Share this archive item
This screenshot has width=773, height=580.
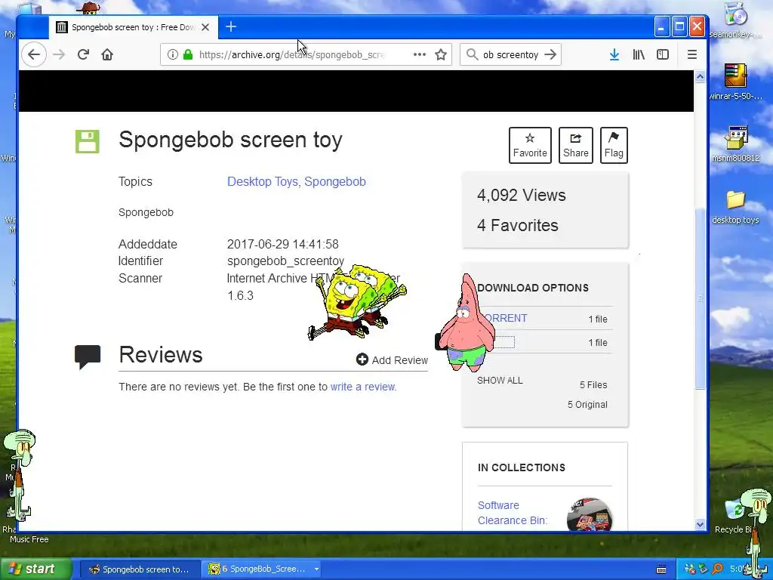[x=575, y=145]
